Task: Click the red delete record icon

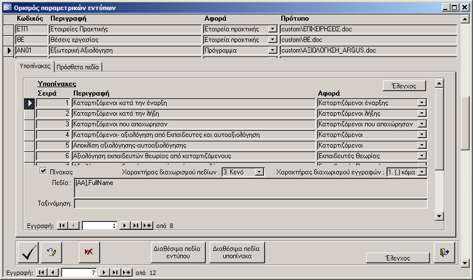Action: pyautogui.click(x=89, y=253)
